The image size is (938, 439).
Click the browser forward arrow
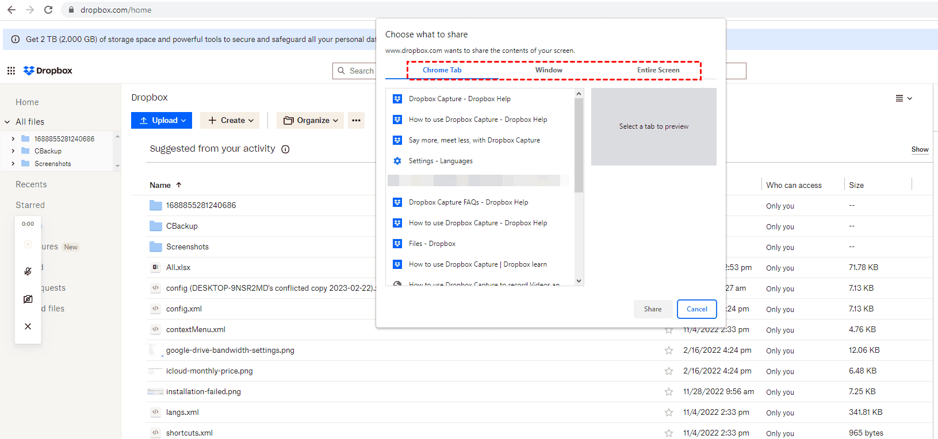click(30, 10)
